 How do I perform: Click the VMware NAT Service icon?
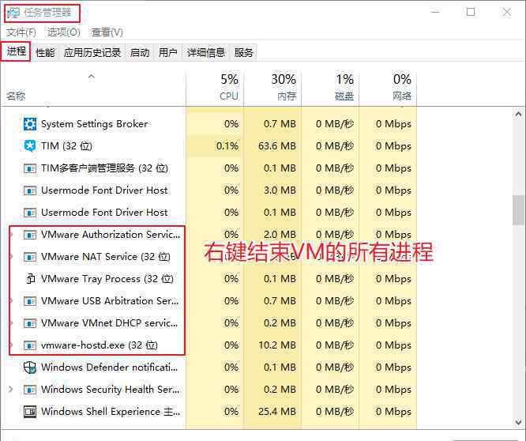30,257
